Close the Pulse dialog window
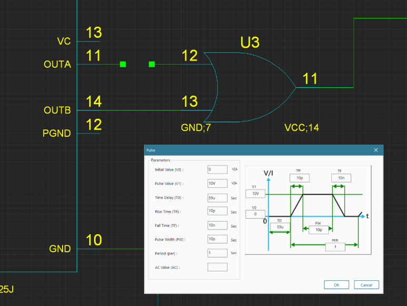Screen dimensions: 407x306 click(x=375, y=150)
